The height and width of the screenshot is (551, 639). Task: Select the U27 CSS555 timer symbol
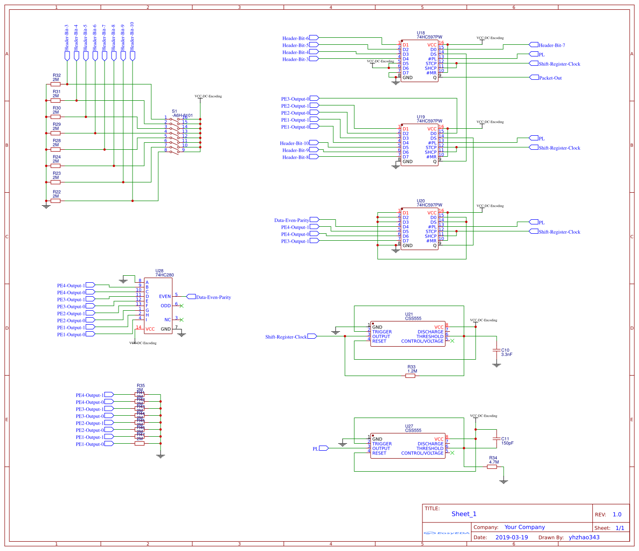point(408,446)
